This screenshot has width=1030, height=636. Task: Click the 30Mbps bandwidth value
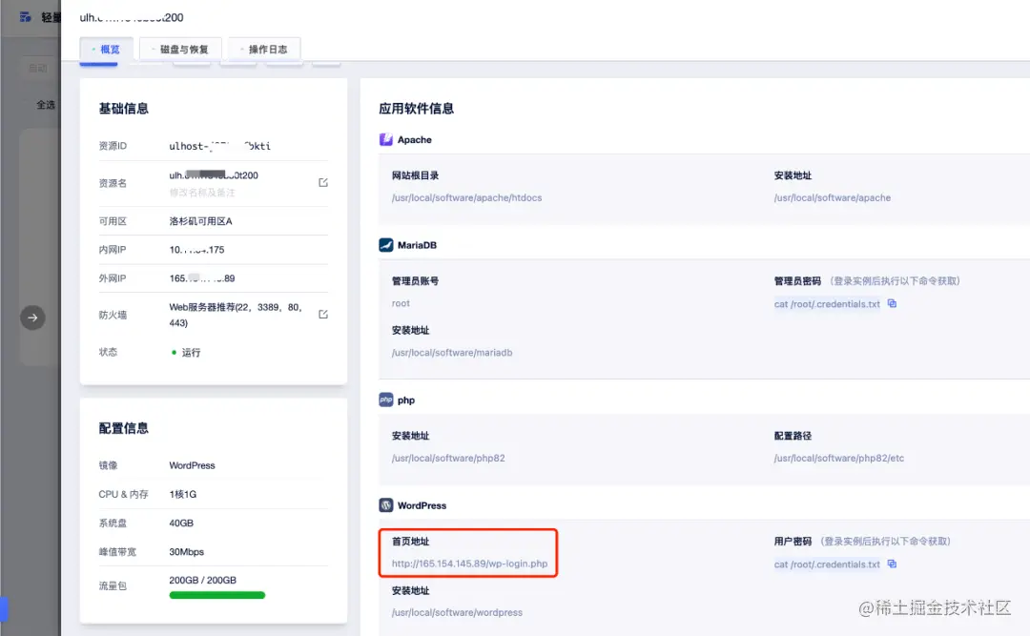point(187,552)
